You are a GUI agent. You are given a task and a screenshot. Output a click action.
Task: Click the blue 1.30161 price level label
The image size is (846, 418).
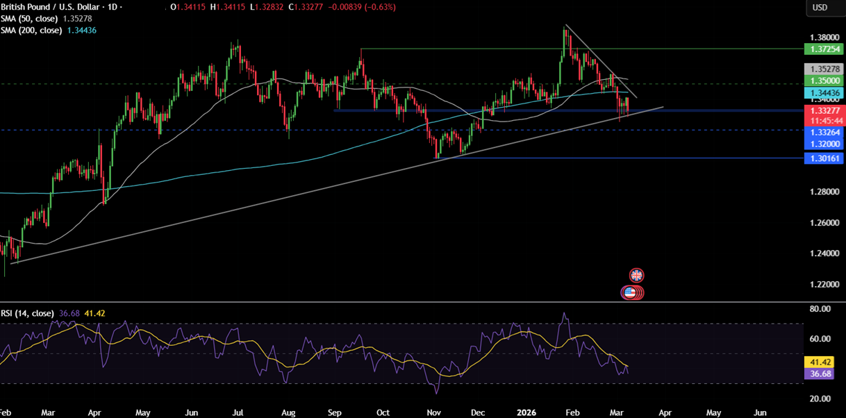click(822, 158)
